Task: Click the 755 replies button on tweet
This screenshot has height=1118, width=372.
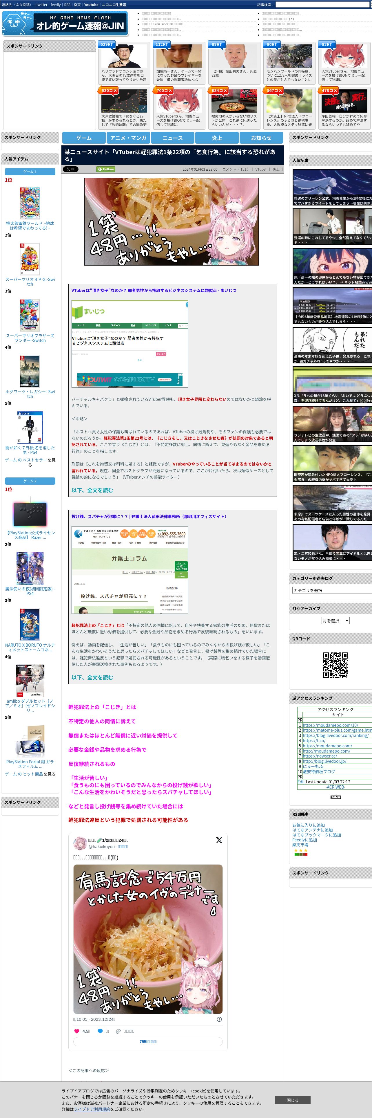Action: point(148,1041)
